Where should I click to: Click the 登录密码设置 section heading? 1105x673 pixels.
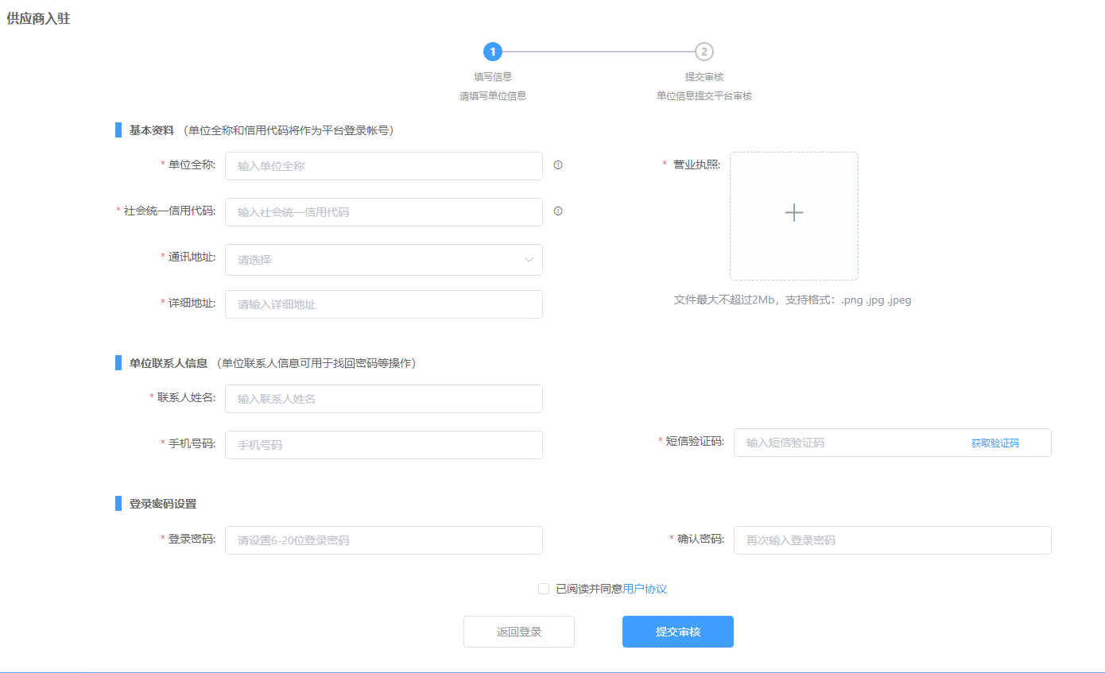(x=163, y=504)
